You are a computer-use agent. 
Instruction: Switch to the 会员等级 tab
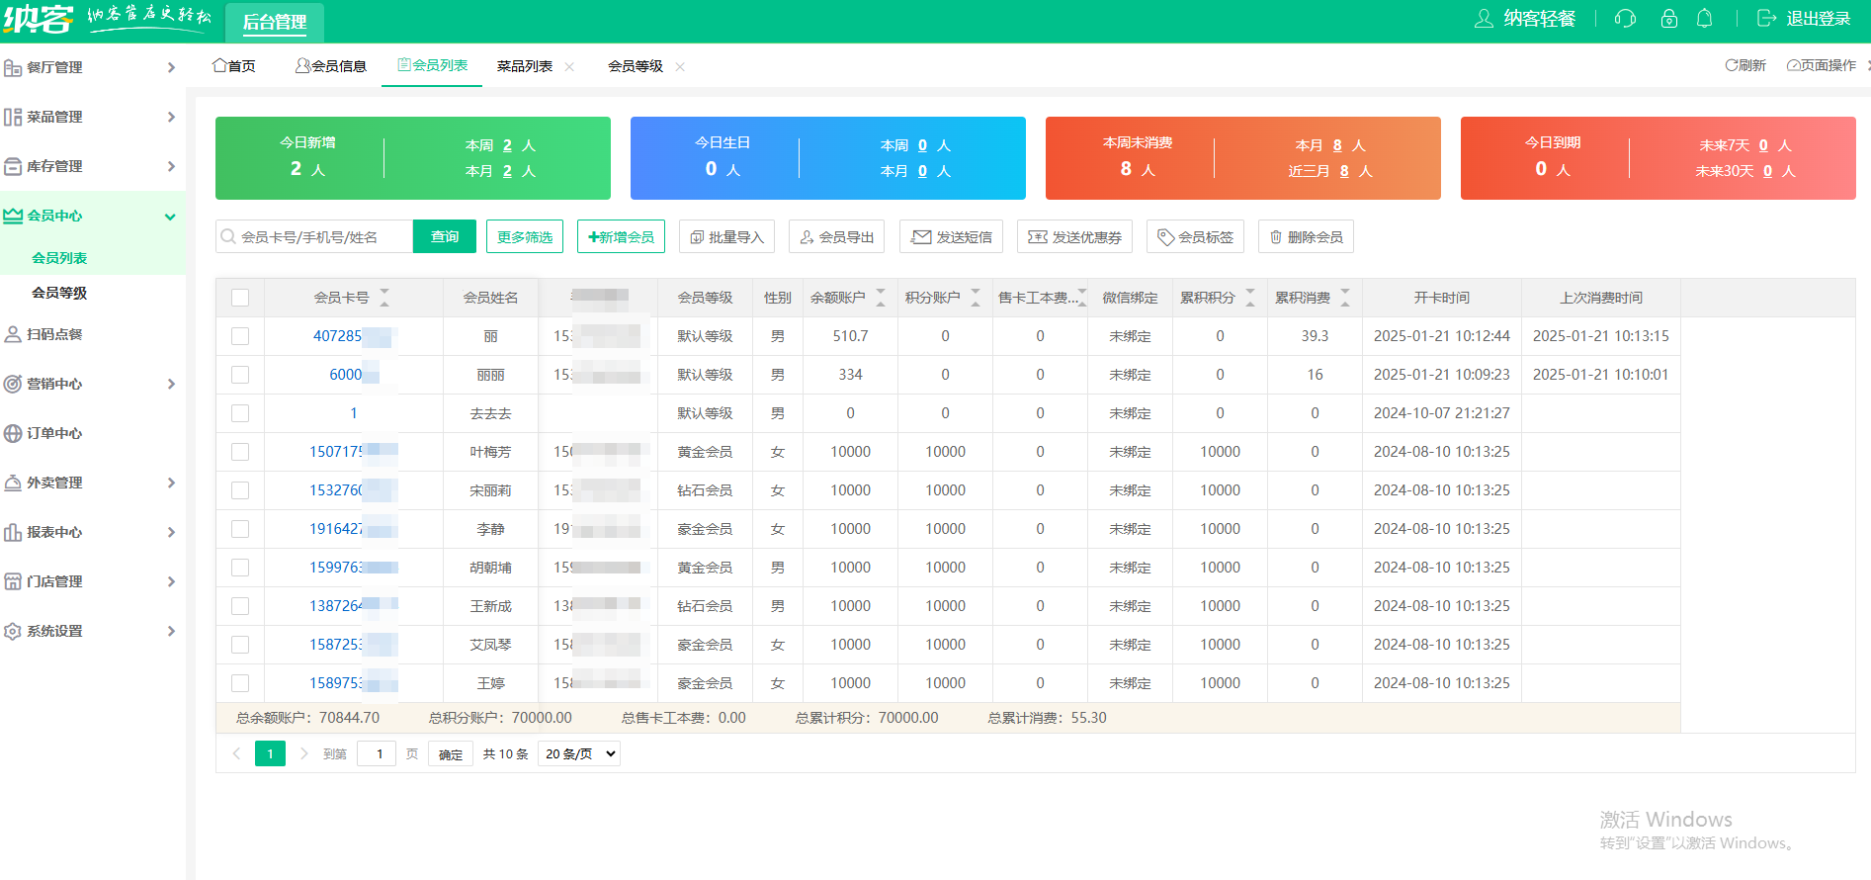pyautogui.click(x=636, y=66)
